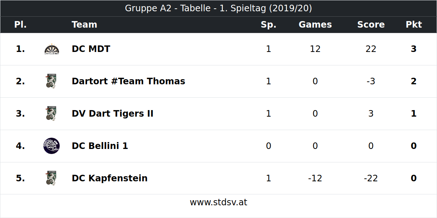Screen dimensions: 437x218
Task: Click the Score column header
Action: [371, 25]
